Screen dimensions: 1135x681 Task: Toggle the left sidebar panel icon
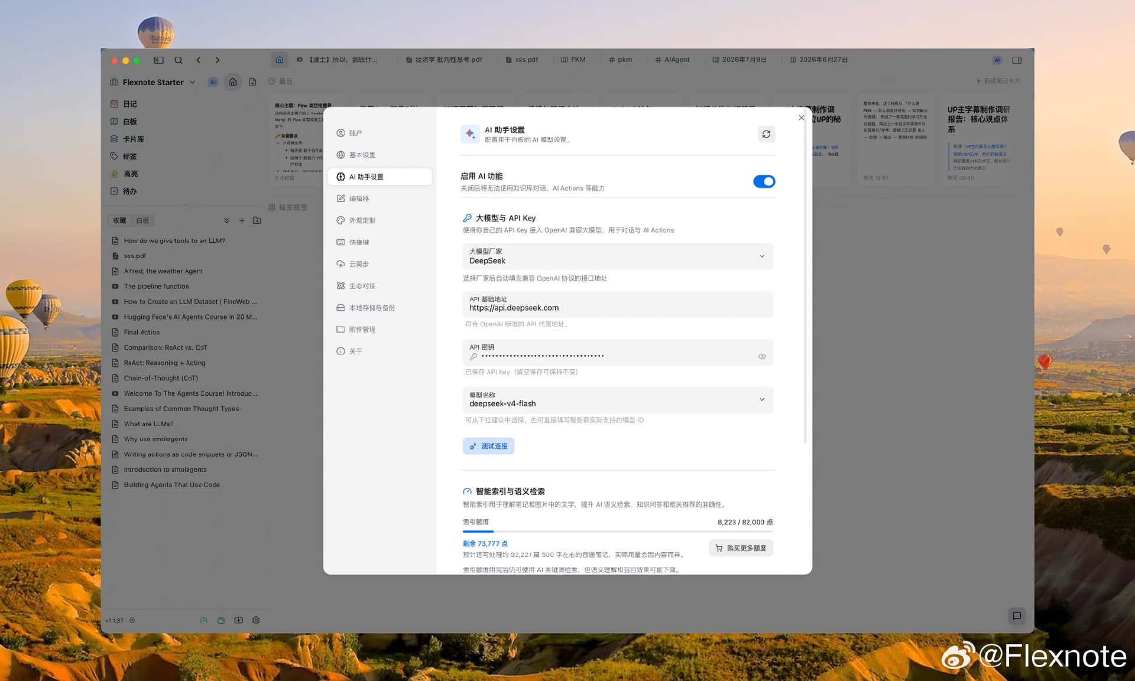(158, 60)
